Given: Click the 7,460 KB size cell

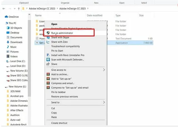Looking at the screenshot, I should [148, 43].
